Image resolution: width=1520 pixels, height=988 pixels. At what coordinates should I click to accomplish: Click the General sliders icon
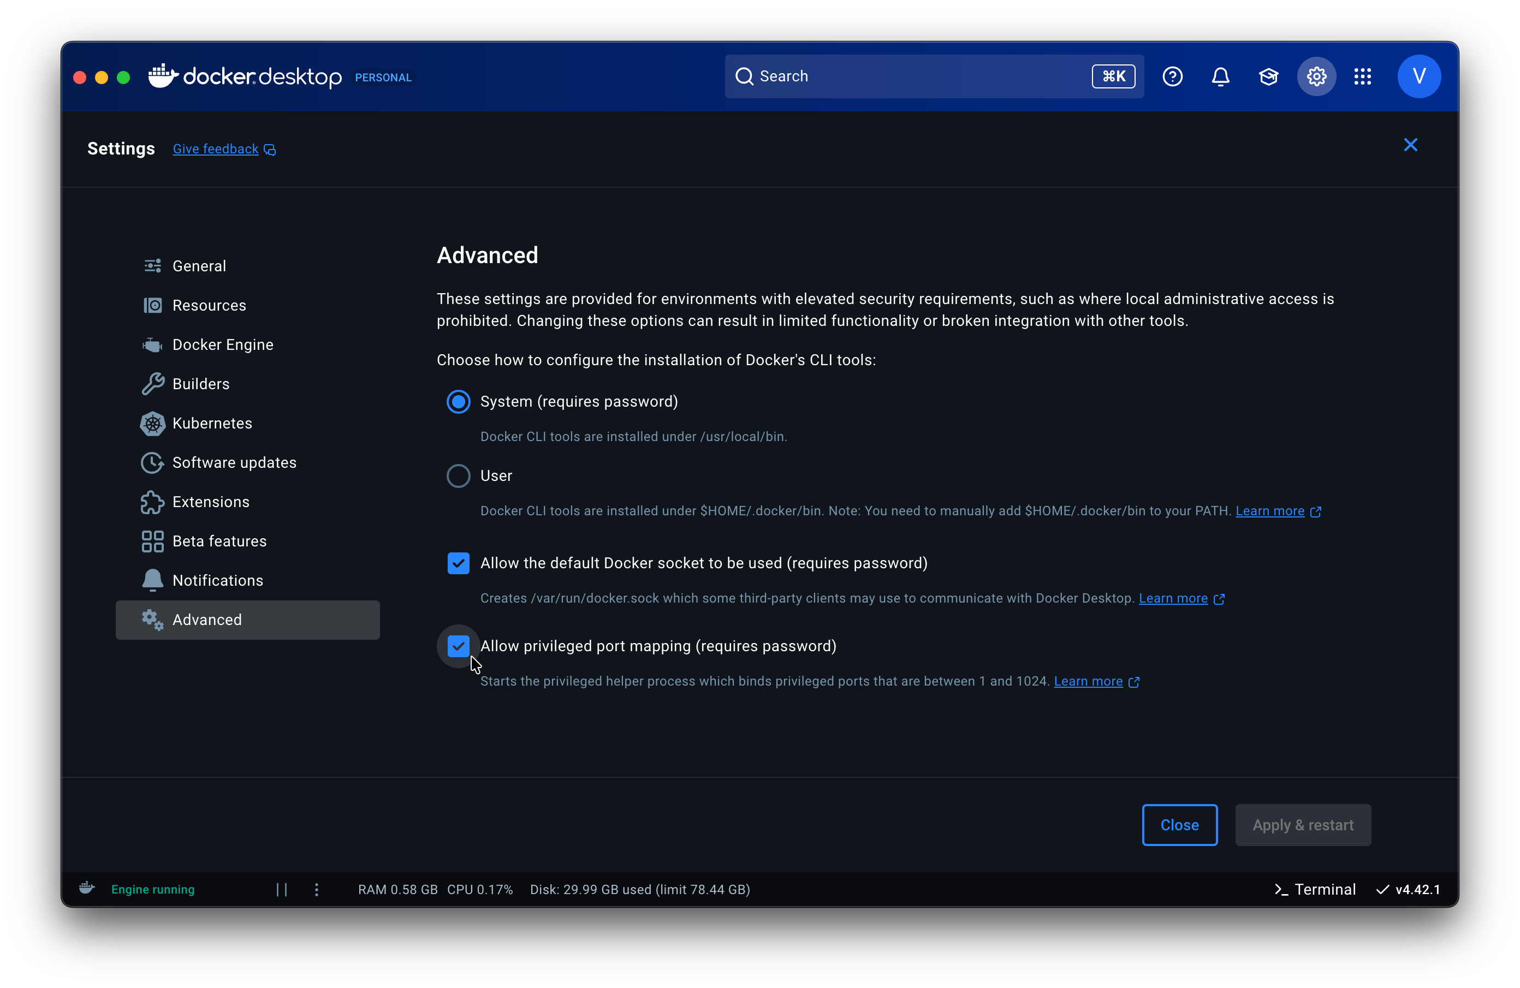pyautogui.click(x=153, y=266)
